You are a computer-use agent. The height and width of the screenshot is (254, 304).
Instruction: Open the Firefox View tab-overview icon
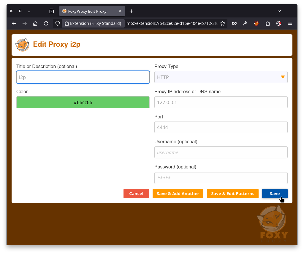(51, 11)
